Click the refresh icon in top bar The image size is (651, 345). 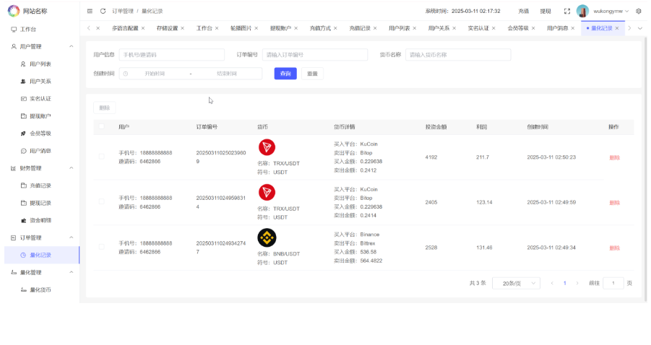(103, 11)
